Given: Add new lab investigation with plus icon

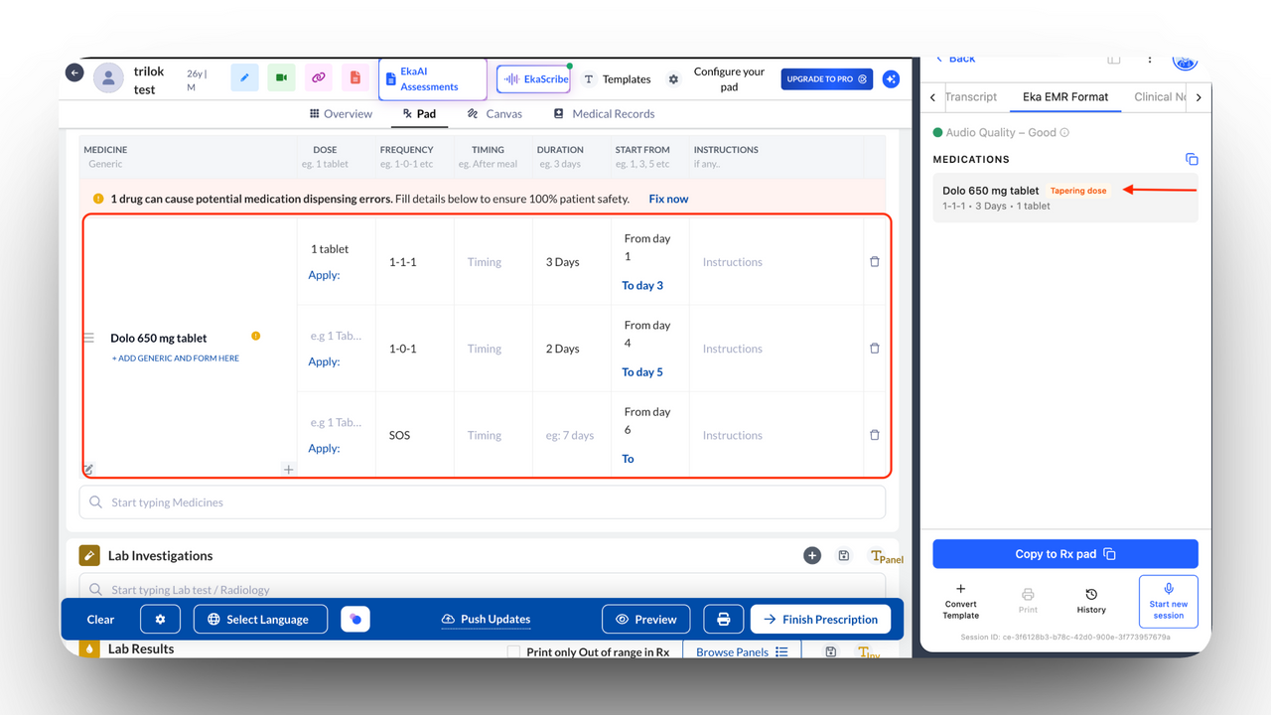Looking at the screenshot, I should pos(812,556).
